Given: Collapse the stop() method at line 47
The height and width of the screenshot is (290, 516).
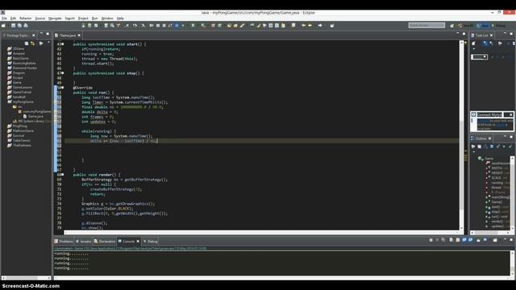Looking at the screenshot, I should pyautogui.click(x=63, y=73).
